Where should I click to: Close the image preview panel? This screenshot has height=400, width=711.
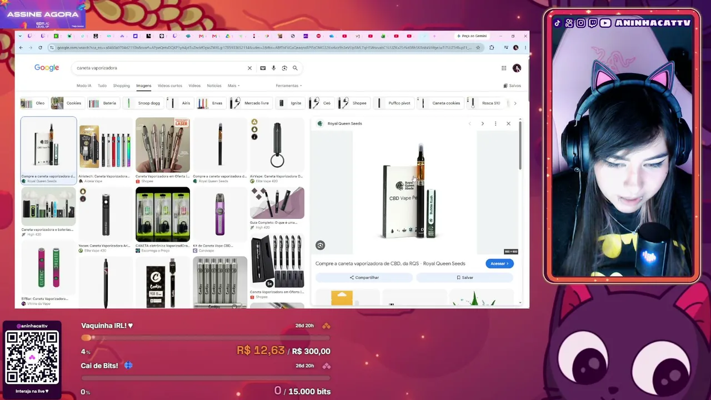(508, 123)
